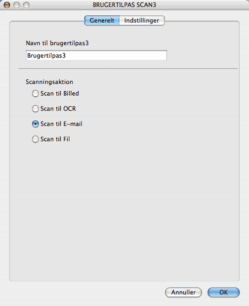Open the Generelt tab
Viewport: 249px width, 306px height.
pyautogui.click(x=102, y=20)
